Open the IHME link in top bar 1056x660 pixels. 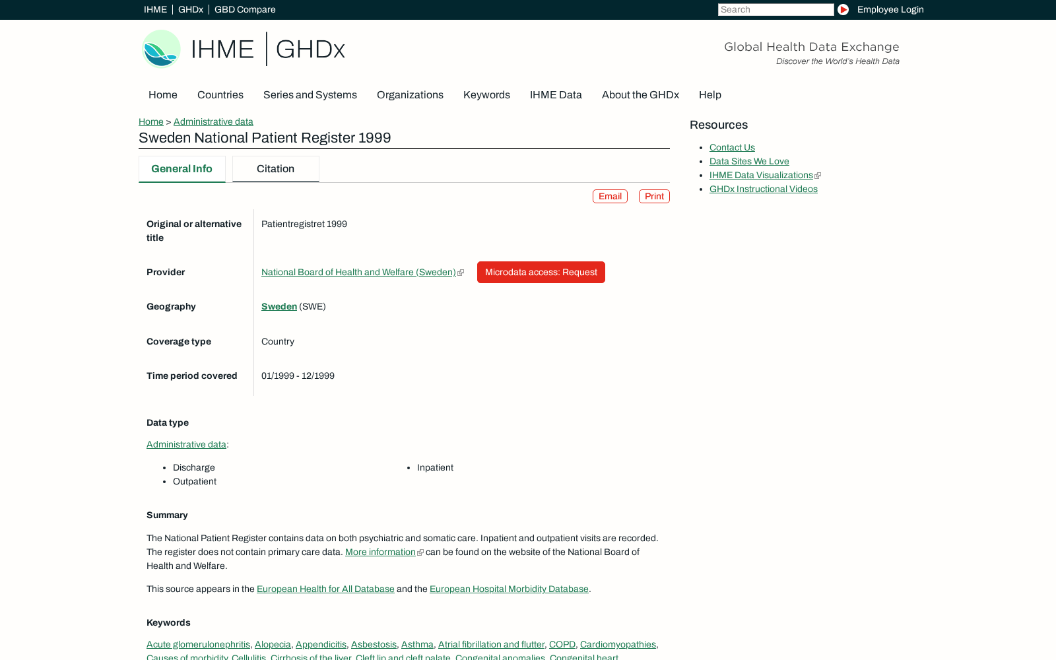click(x=155, y=9)
